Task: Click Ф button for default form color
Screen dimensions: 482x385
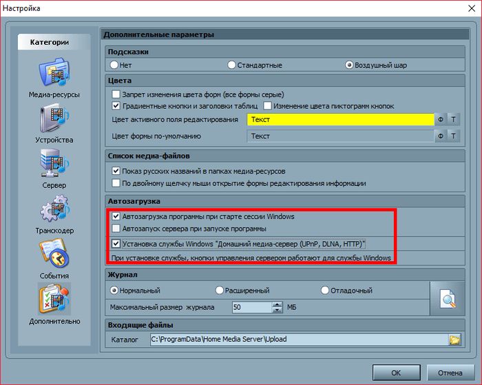Action: click(441, 136)
